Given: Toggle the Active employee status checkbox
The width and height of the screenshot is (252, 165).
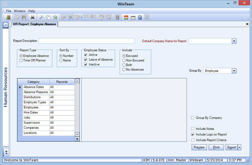Looking at the screenshot, I should pyautogui.click(x=86, y=55).
